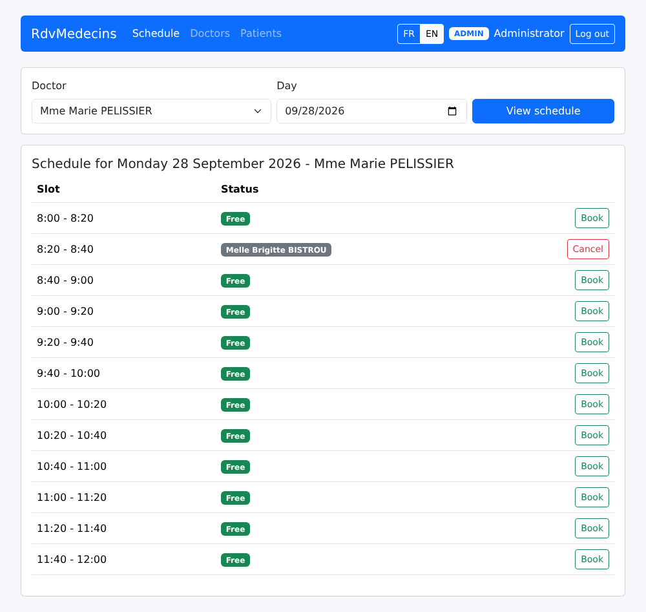Screen dimensions: 646x612
Task: Click the ADMIN role badge
Action: [469, 34]
